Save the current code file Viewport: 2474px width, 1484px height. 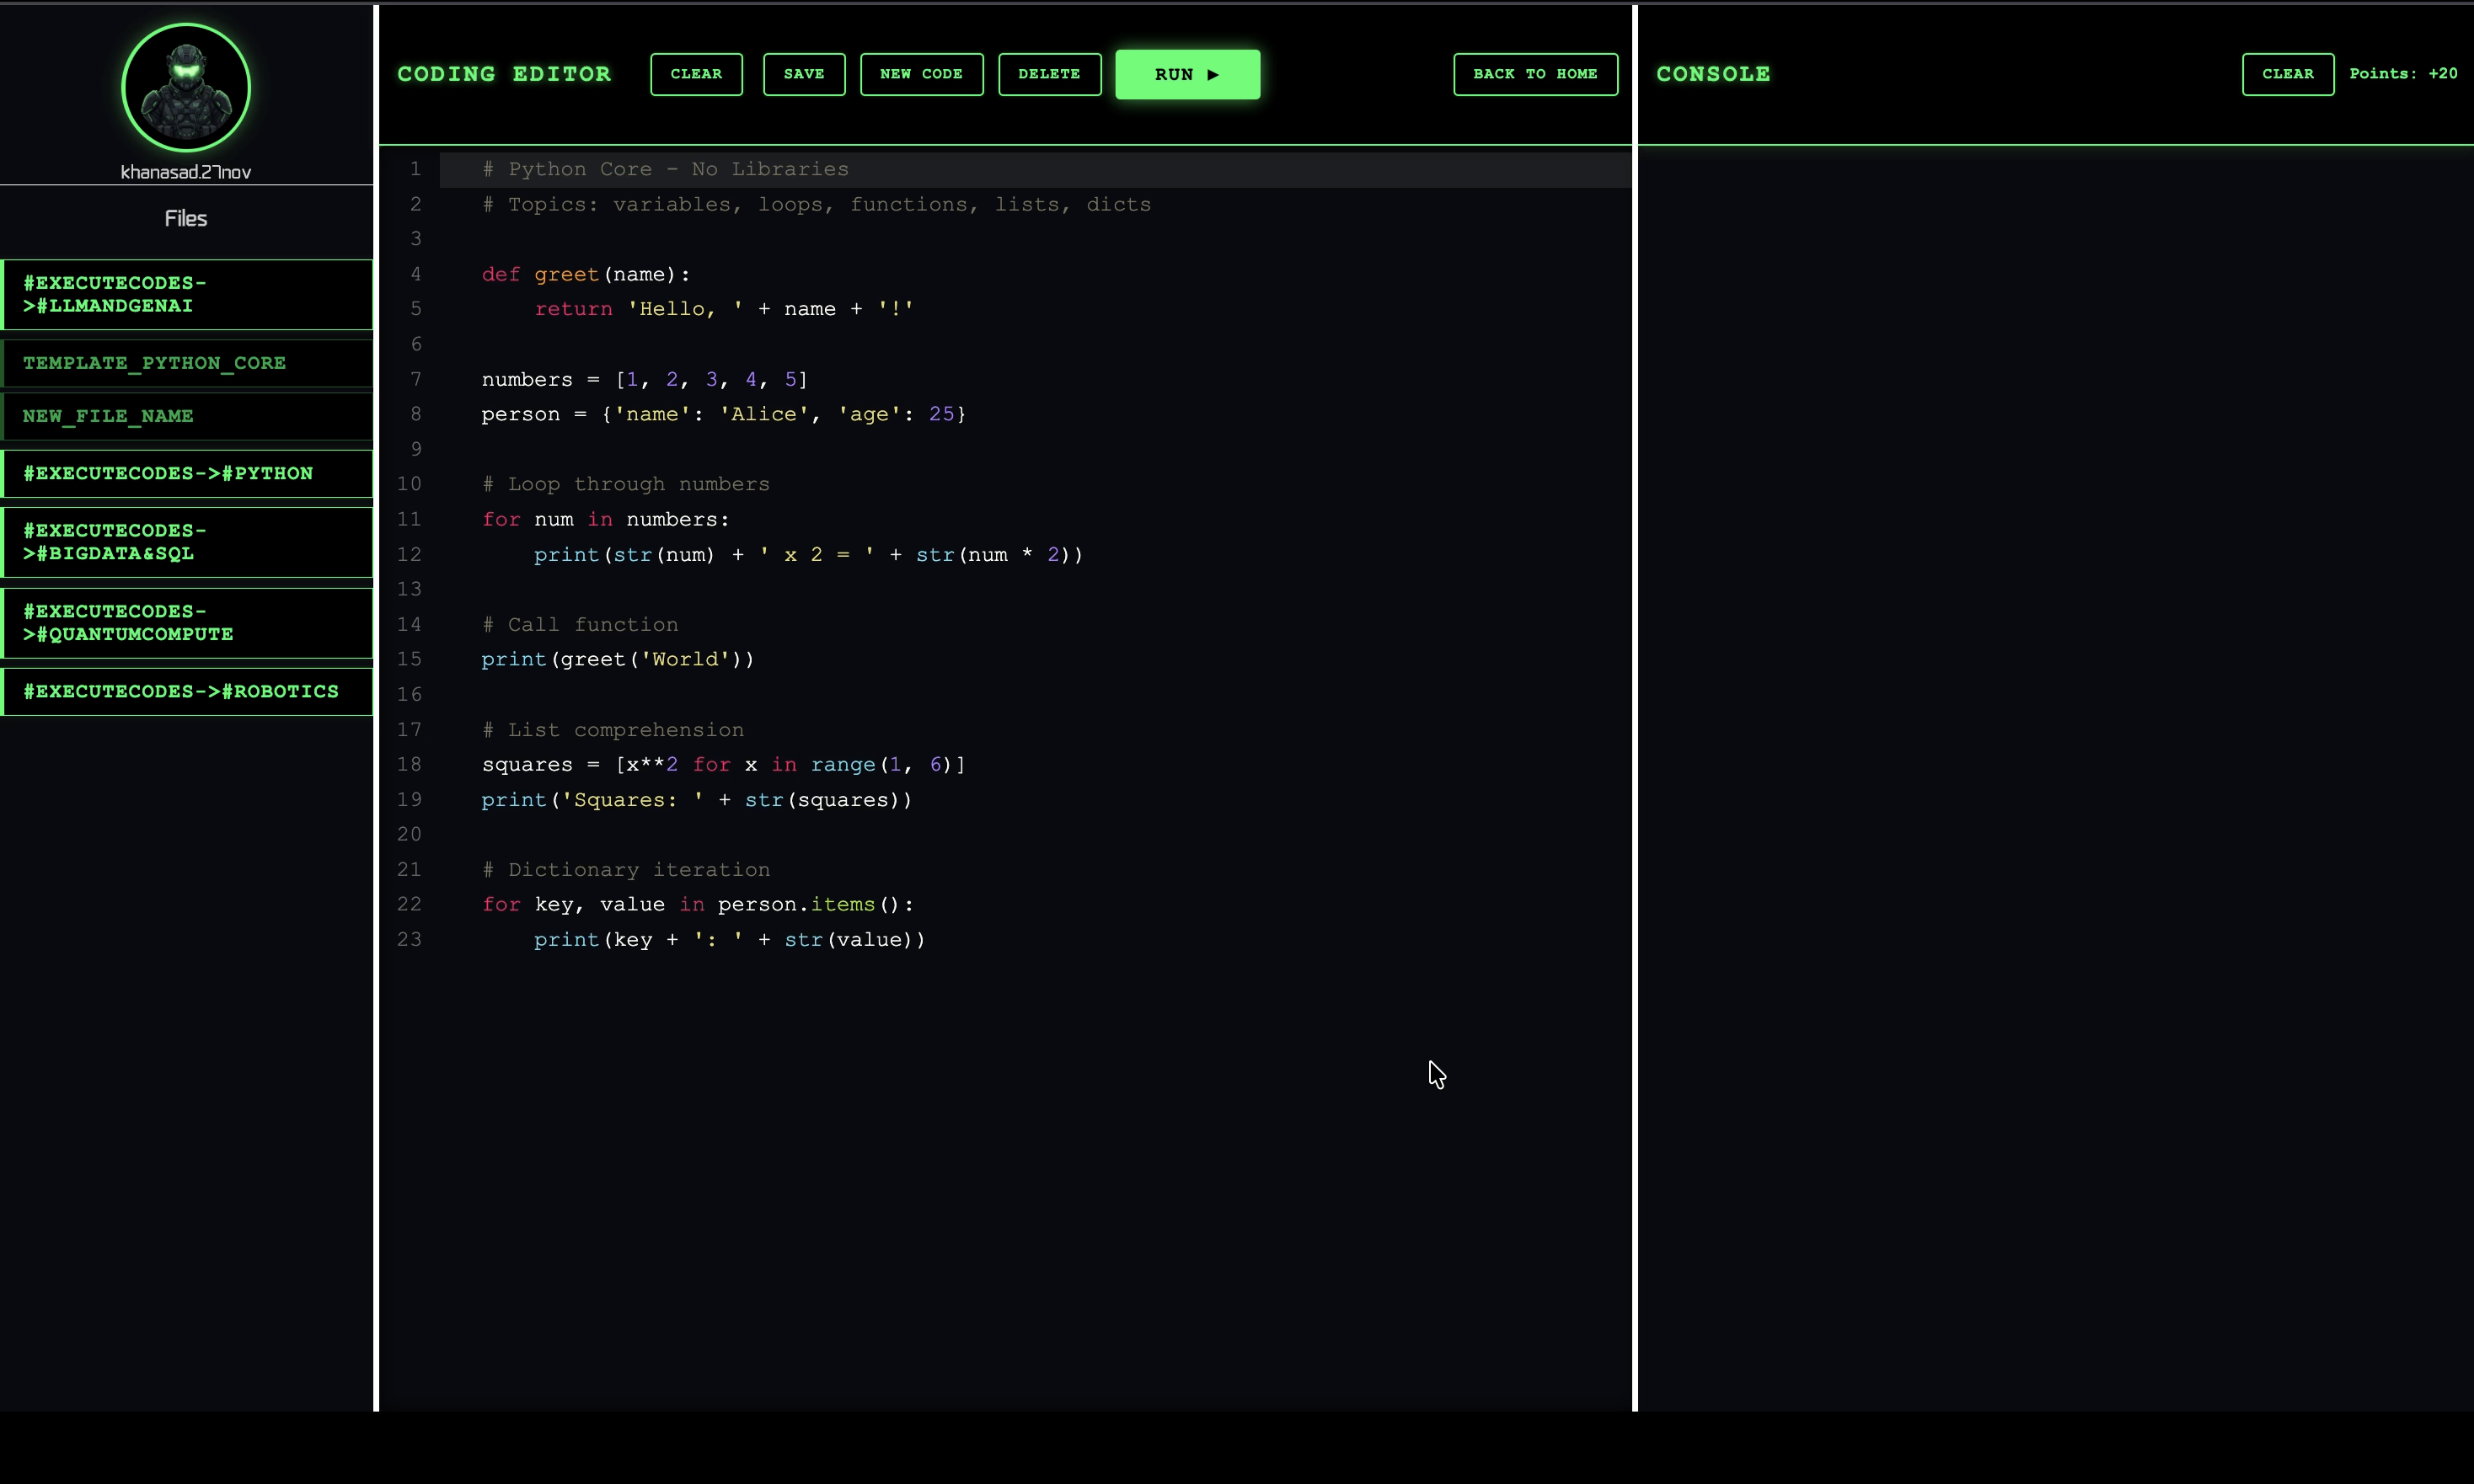(x=805, y=74)
